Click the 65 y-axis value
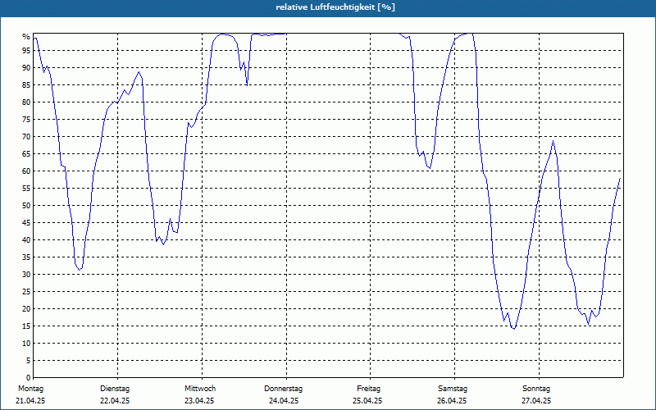The height and width of the screenshot is (410, 656). [26, 154]
